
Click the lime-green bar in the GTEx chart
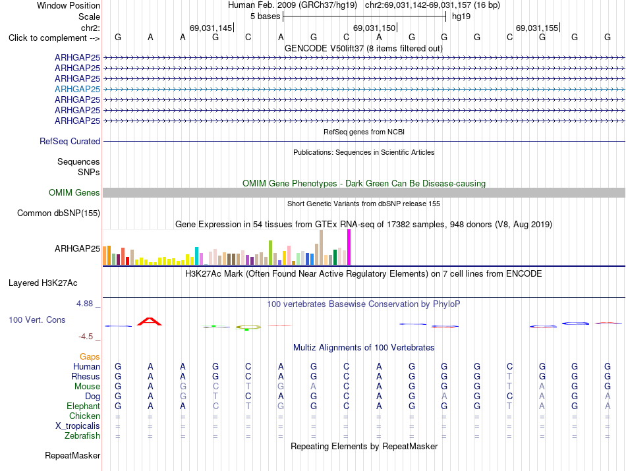pyautogui.click(x=271, y=253)
